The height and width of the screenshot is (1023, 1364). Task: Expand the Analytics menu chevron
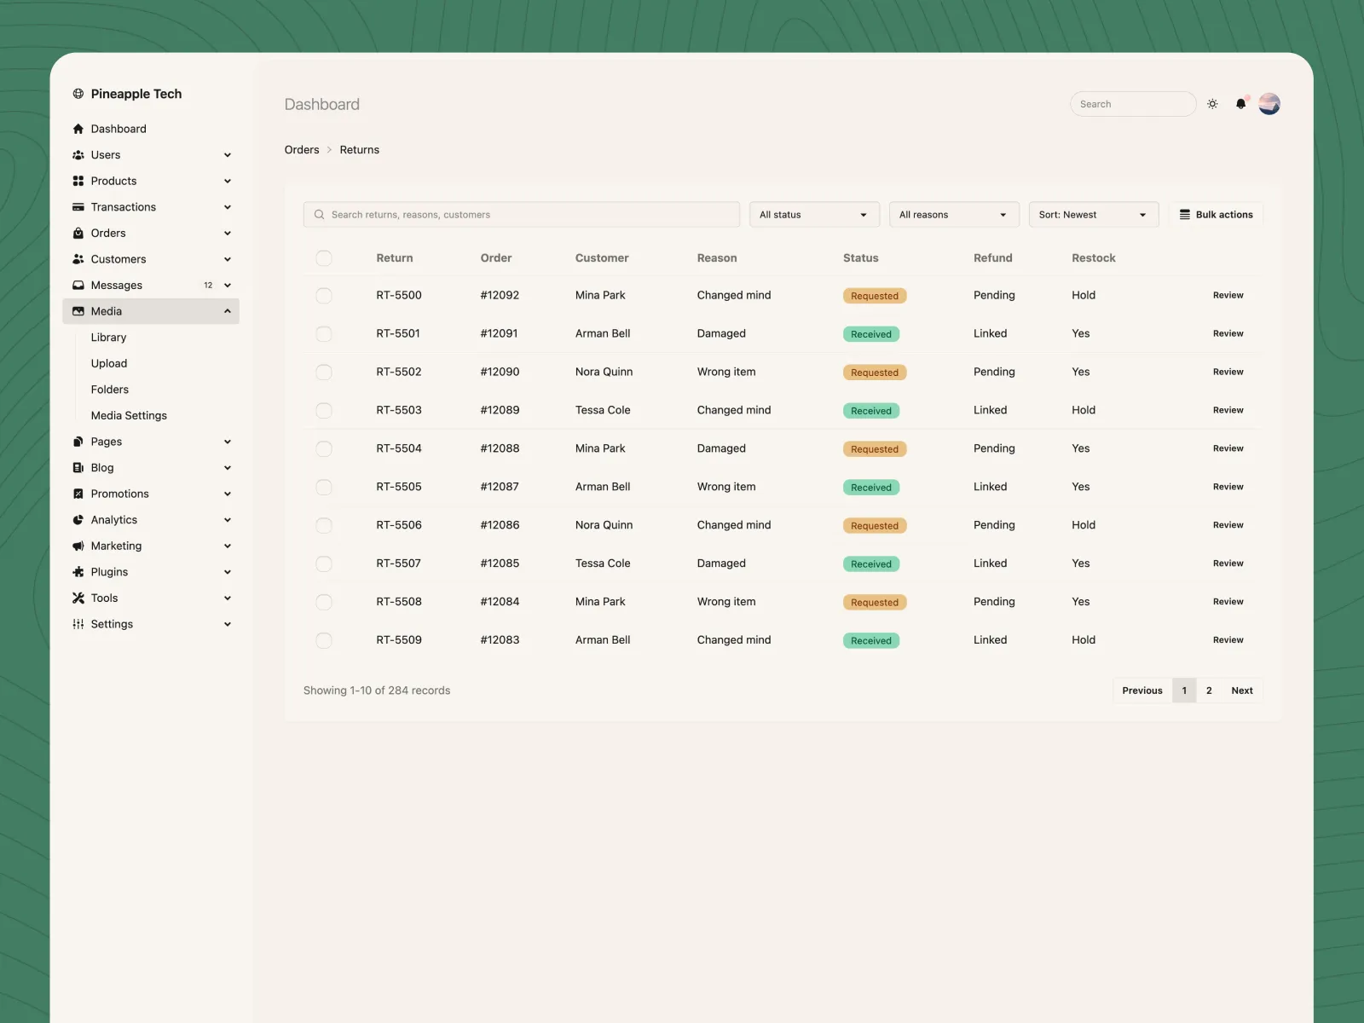228,520
